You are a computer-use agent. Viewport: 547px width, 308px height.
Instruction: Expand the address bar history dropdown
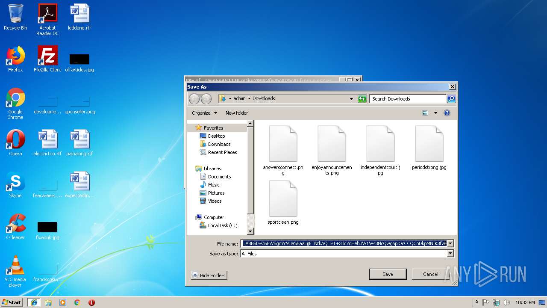(x=351, y=99)
